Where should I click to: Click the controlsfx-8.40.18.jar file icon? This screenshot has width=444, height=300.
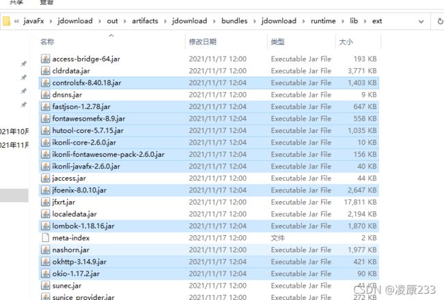pos(45,82)
